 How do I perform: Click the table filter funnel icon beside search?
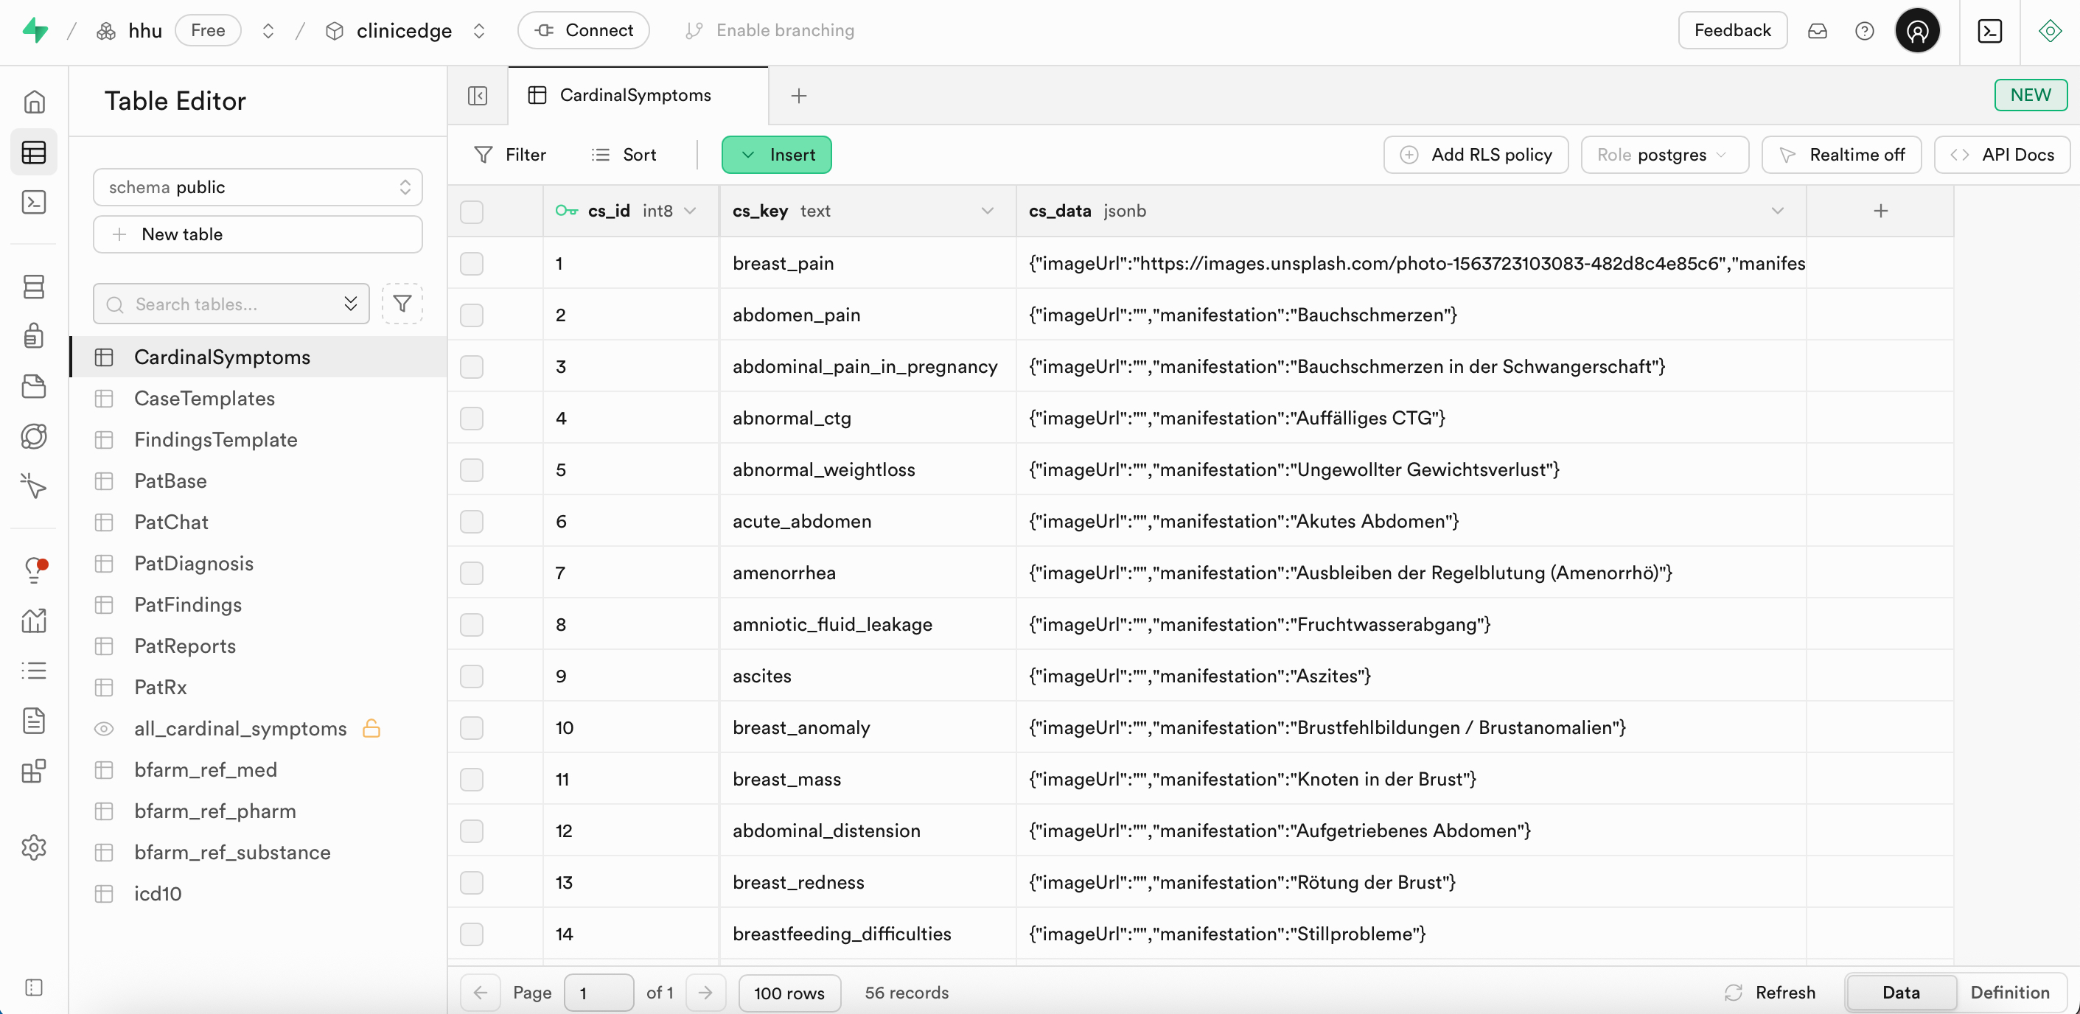[401, 304]
